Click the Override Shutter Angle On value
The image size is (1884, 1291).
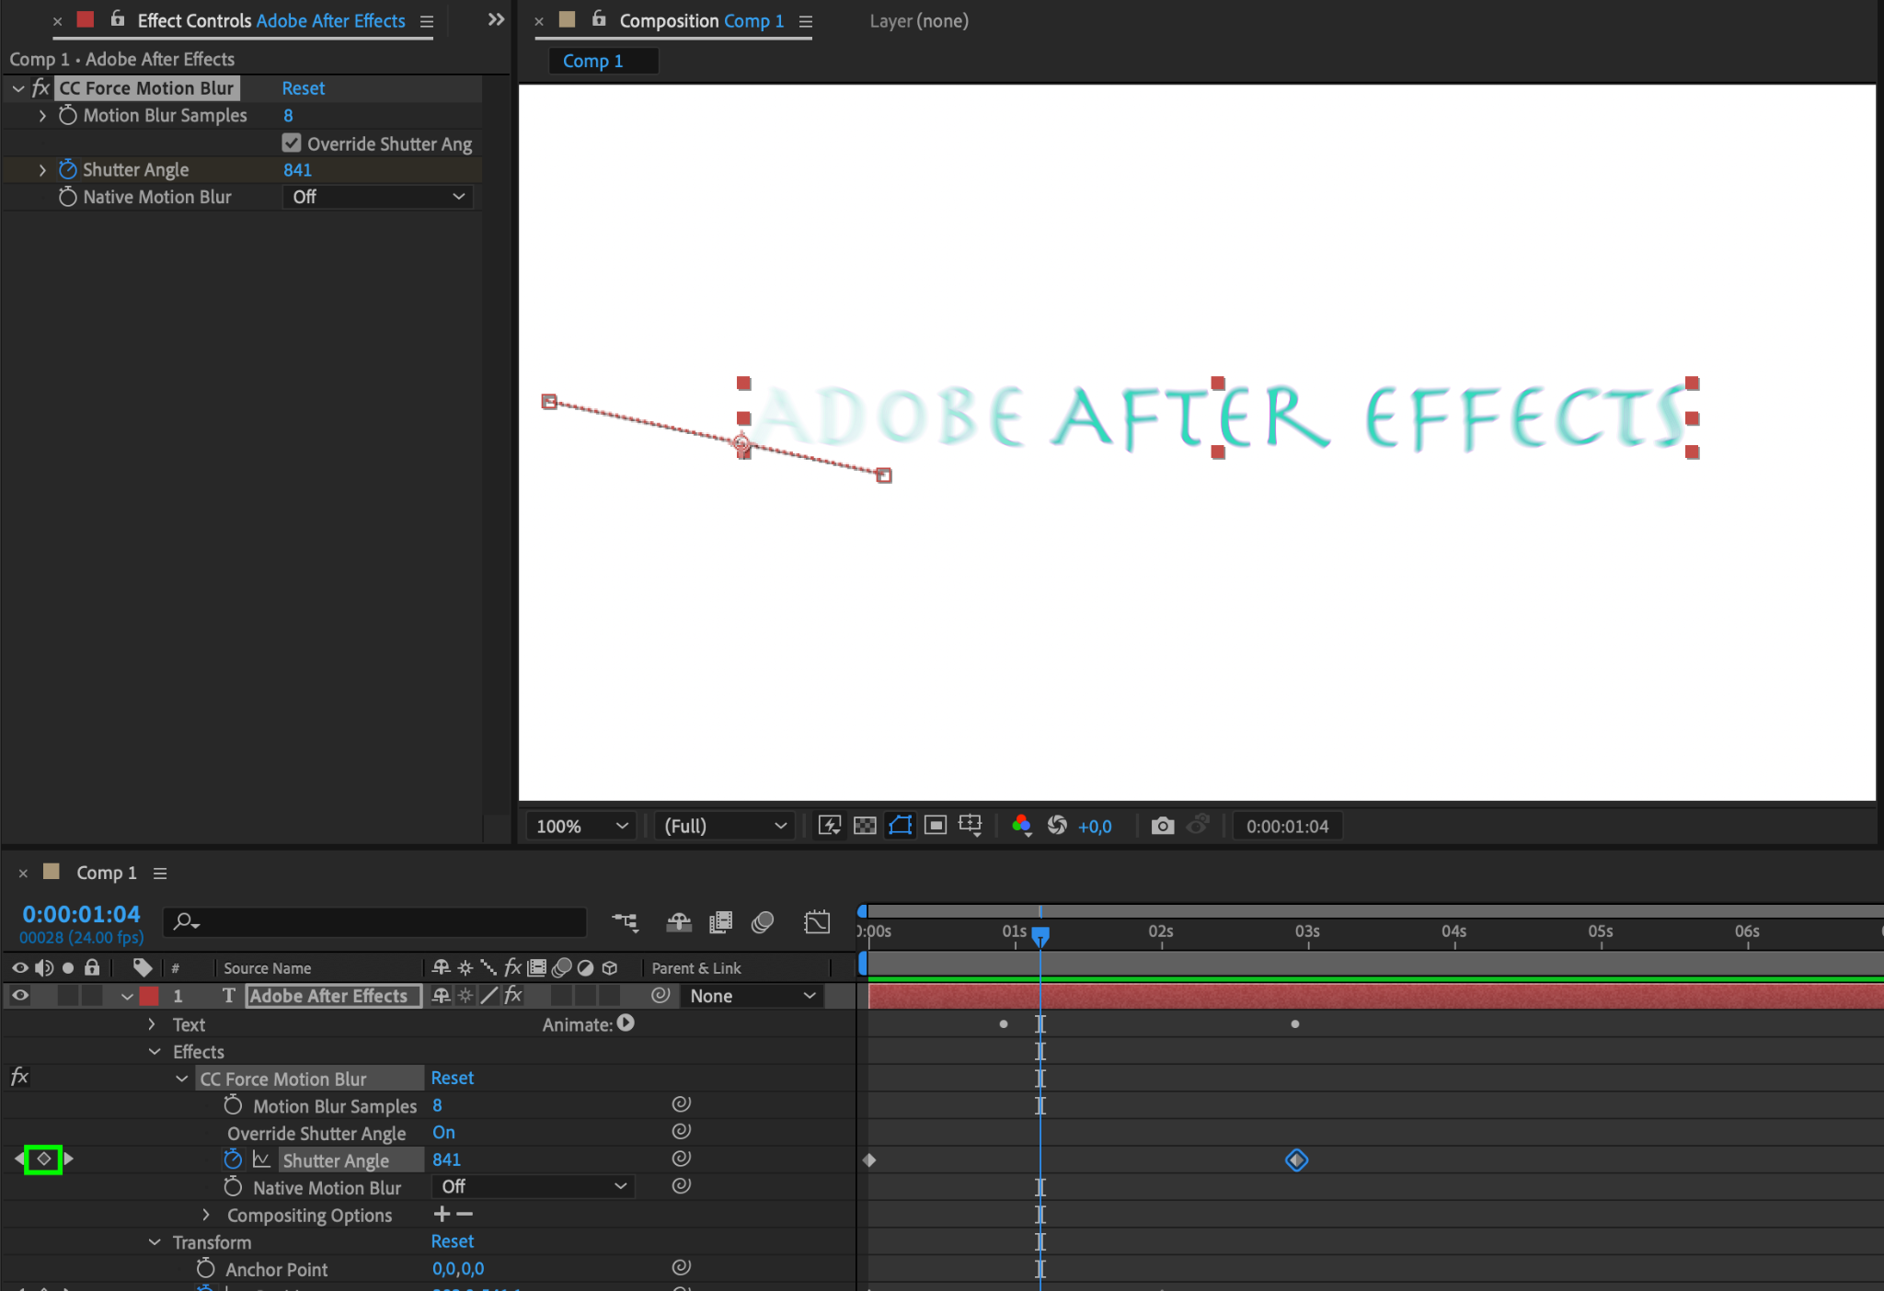click(x=443, y=1132)
